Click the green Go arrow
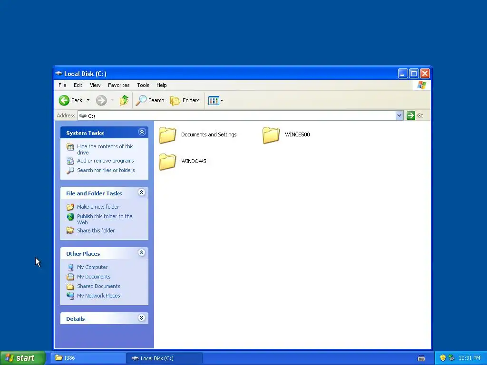487x365 pixels. tap(410, 115)
